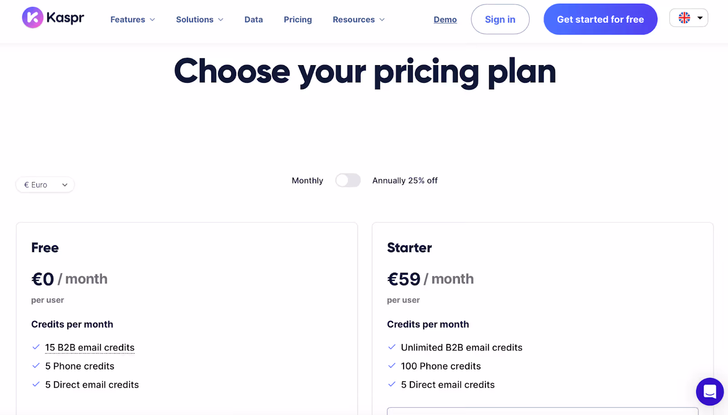Expand the Resources menu
The image size is (728, 415).
click(358, 20)
